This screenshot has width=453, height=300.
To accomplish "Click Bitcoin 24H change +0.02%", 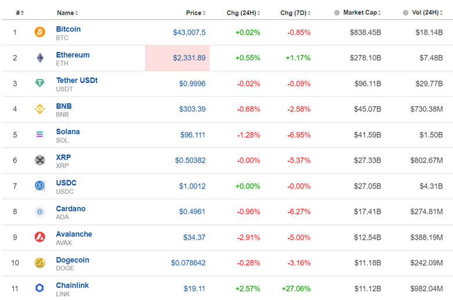I will (x=247, y=32).
